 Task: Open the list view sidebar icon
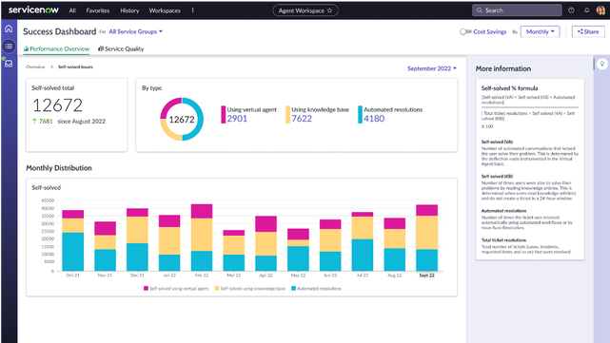[x=9, y=46]
